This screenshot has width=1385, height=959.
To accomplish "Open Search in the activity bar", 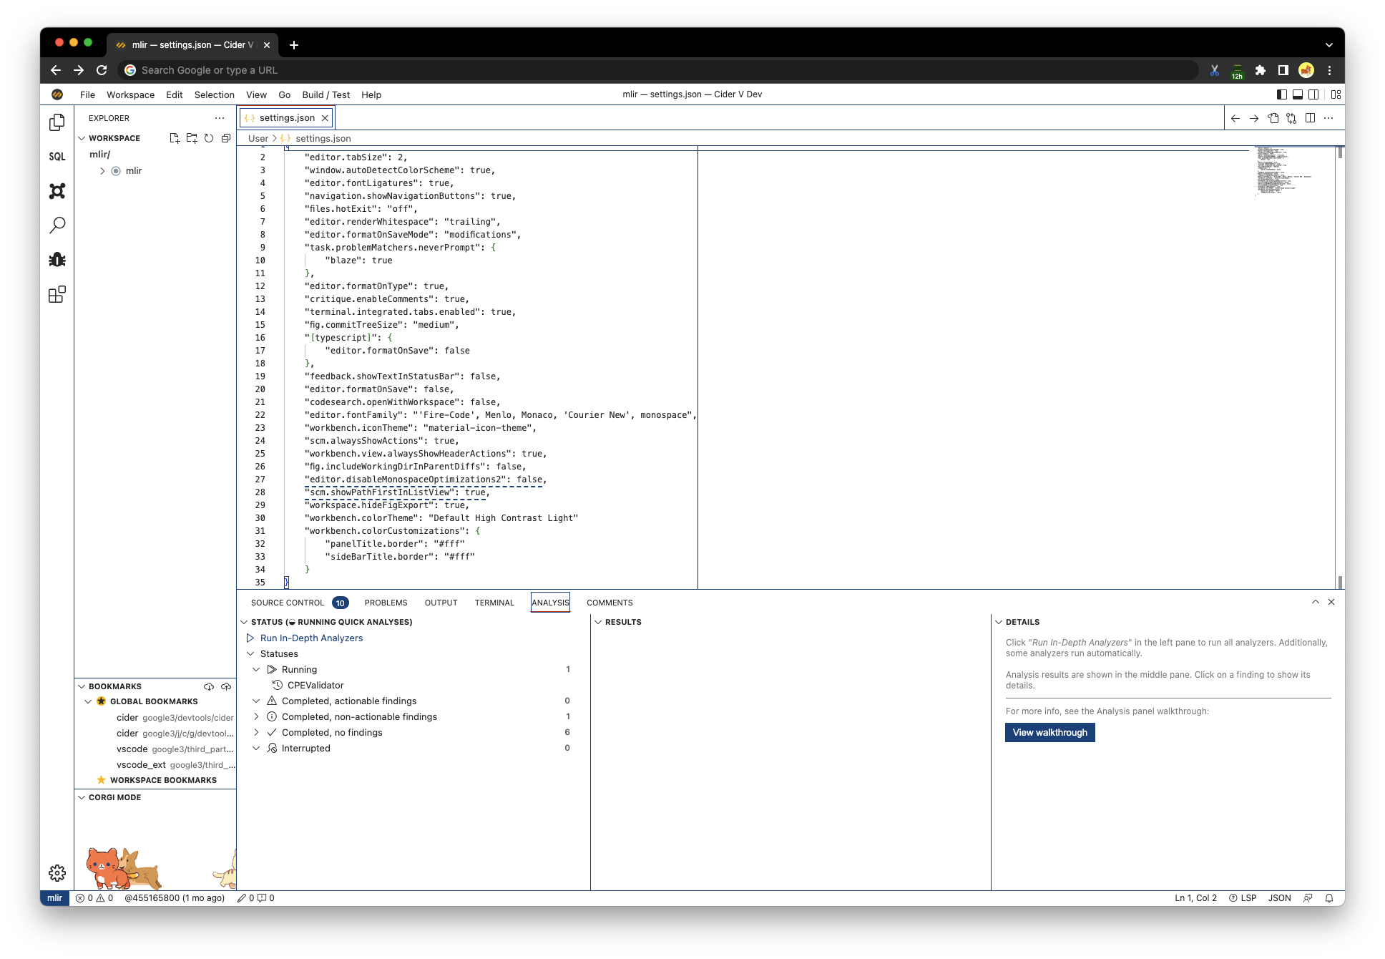I will coord(57,225).
